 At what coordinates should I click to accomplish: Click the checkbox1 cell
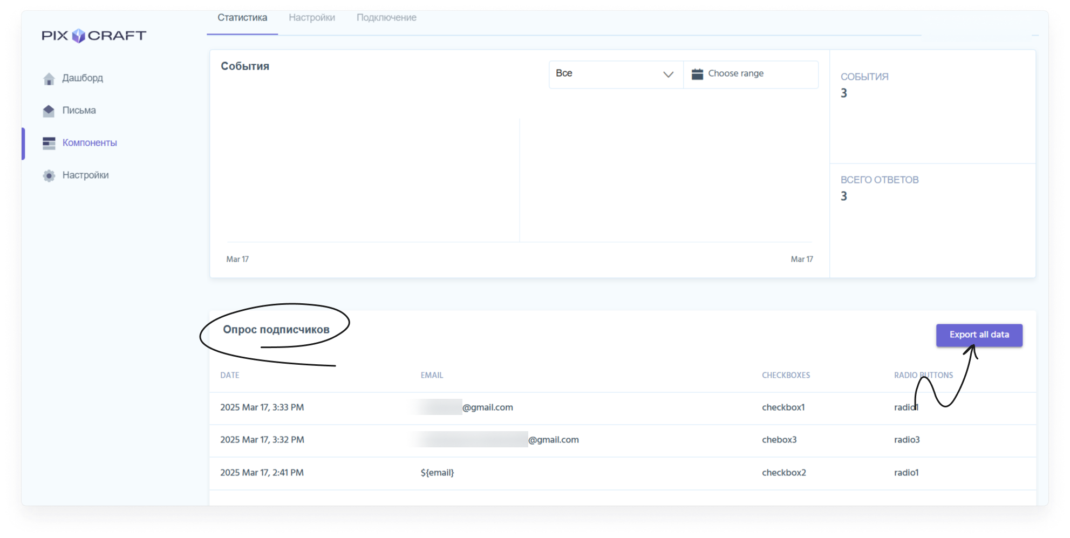[783, 408]
